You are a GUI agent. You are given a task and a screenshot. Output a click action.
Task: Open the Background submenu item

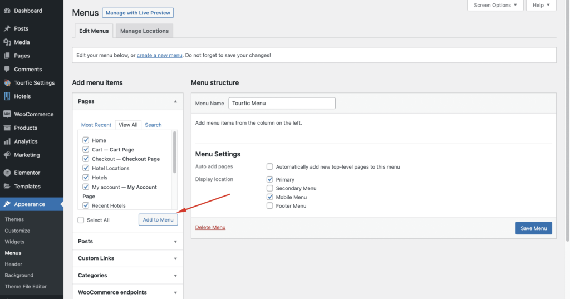[19, 276]
